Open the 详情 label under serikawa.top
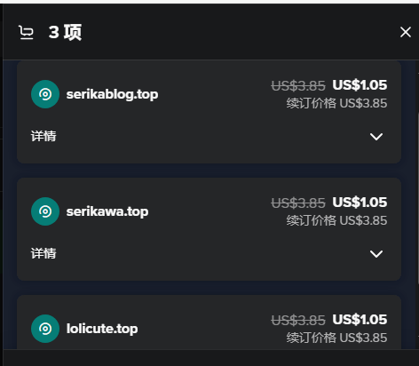The height and width of the screenshot is (366, 419). (43, 253)
